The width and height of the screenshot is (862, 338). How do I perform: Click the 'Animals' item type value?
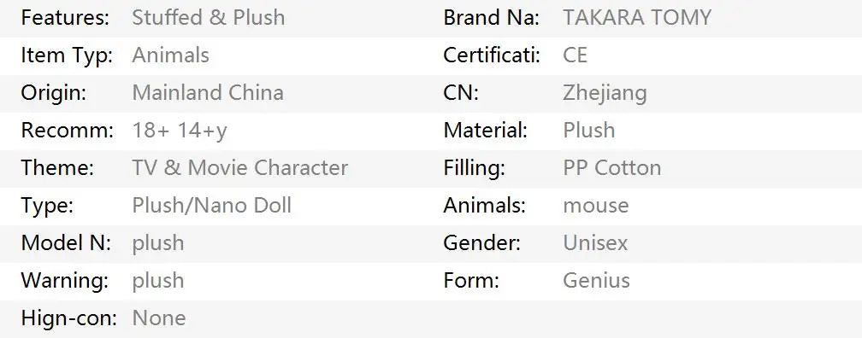pyautogui.click(x=170, y=55)
